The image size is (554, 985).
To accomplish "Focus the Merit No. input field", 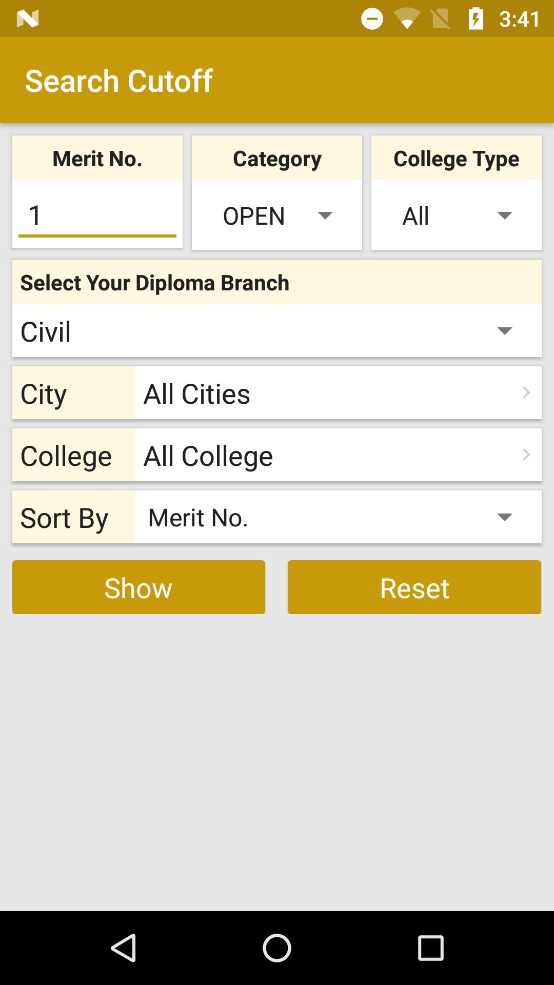I will coord(97,216).
